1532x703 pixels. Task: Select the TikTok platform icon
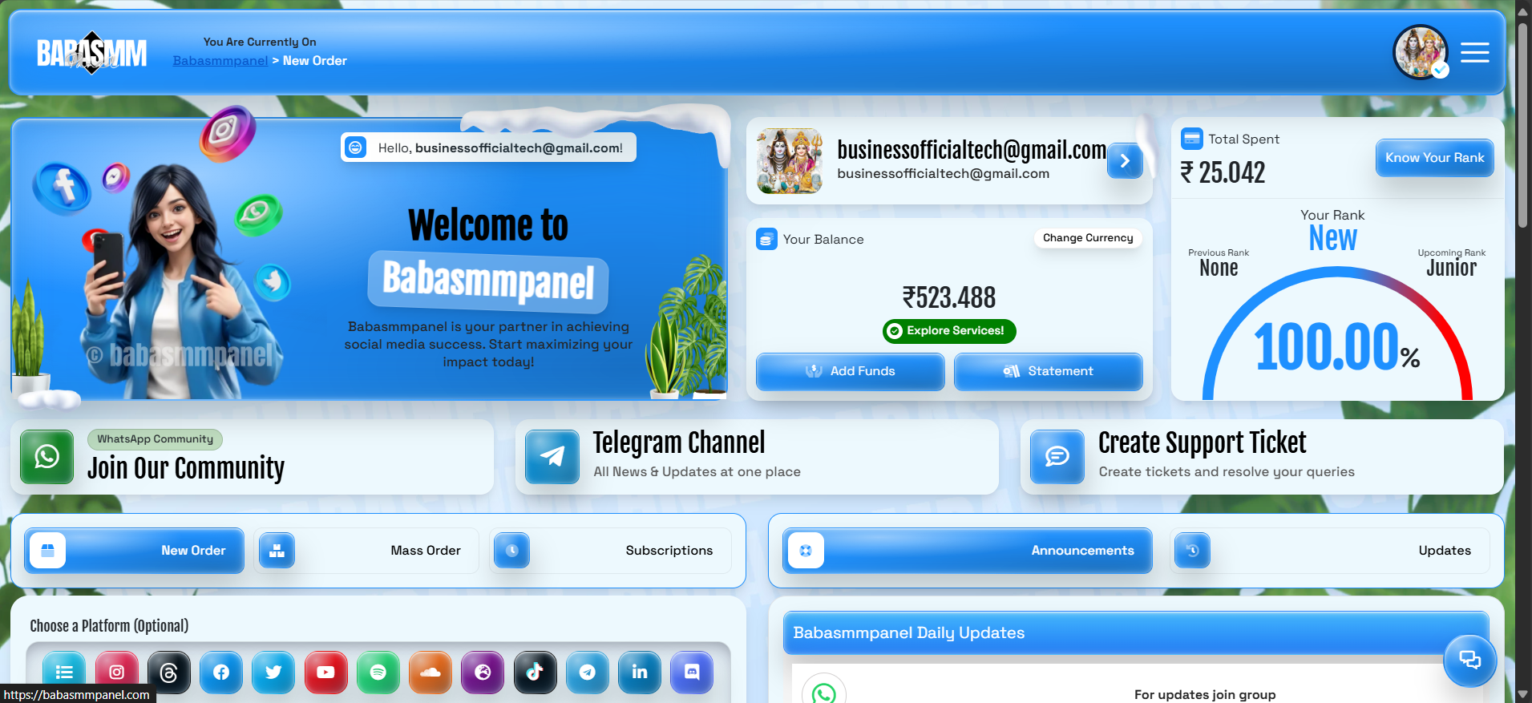point(535,673)
